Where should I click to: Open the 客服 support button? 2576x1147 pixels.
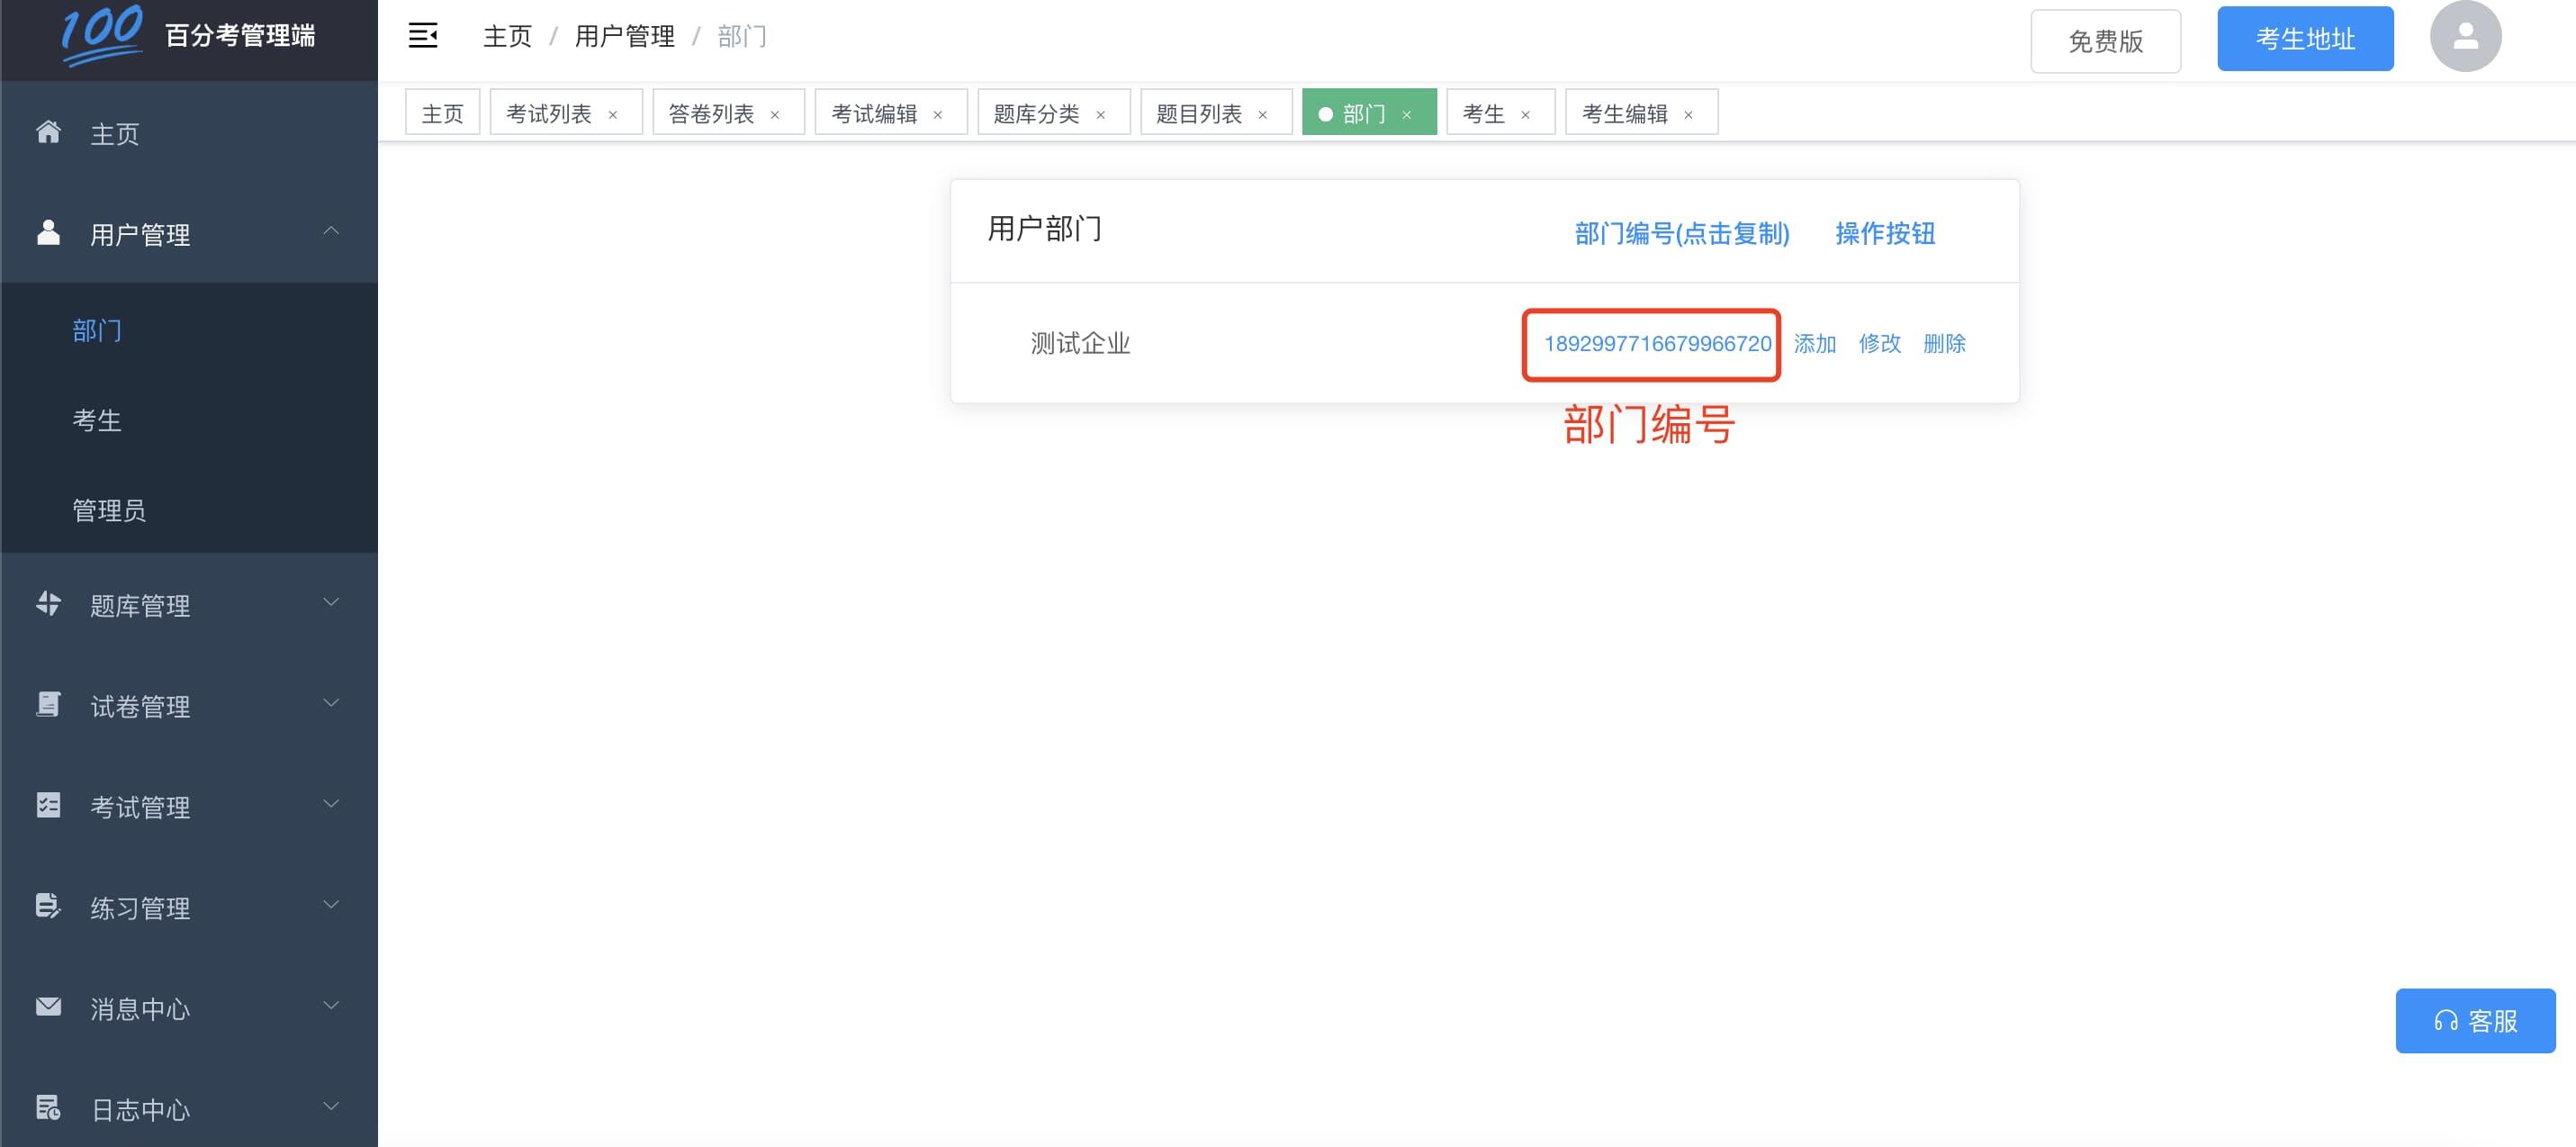pyautogui.click(x=2475, y=1021)
